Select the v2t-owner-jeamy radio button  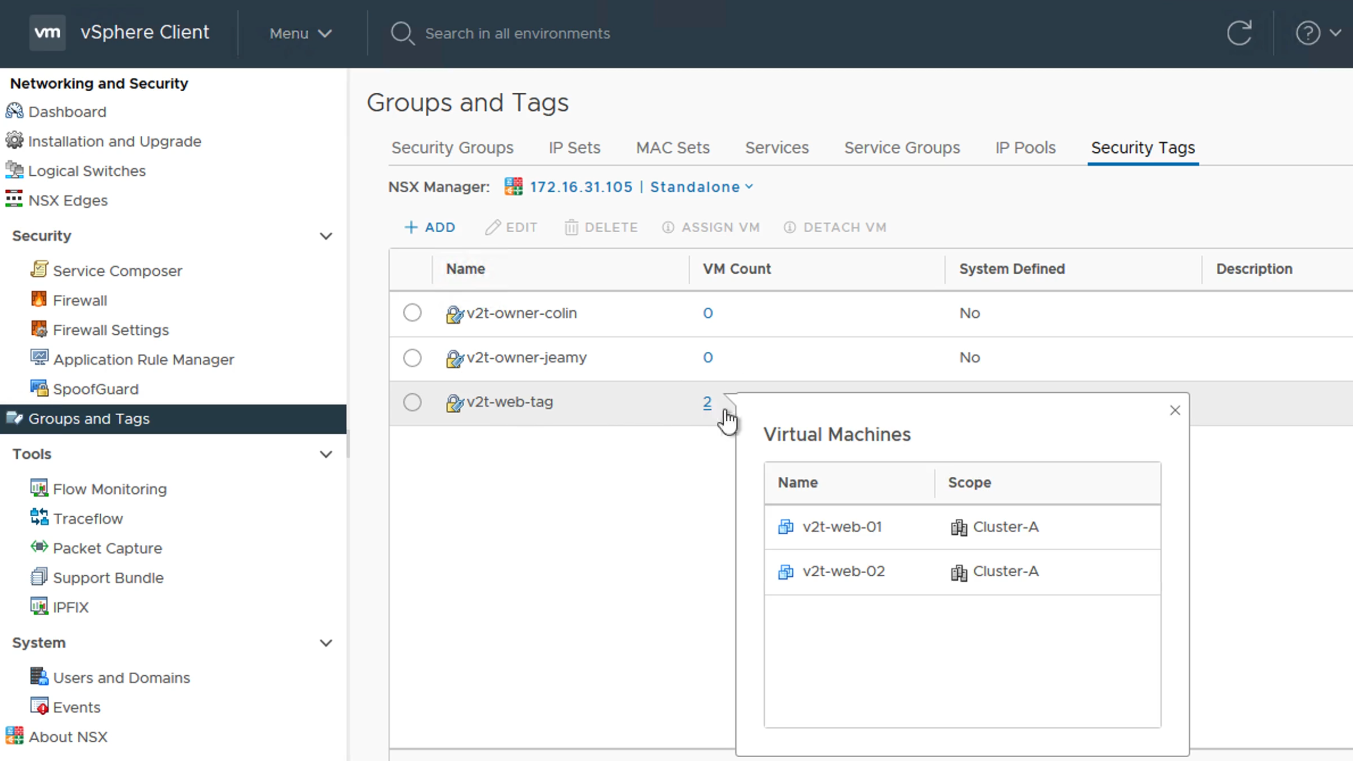pos(412,358)
